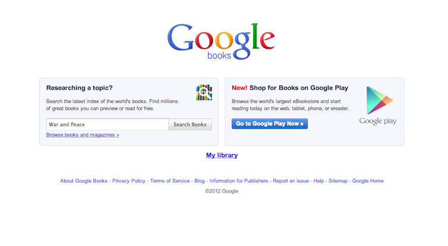Open the Blog footer link

point(200,181)
